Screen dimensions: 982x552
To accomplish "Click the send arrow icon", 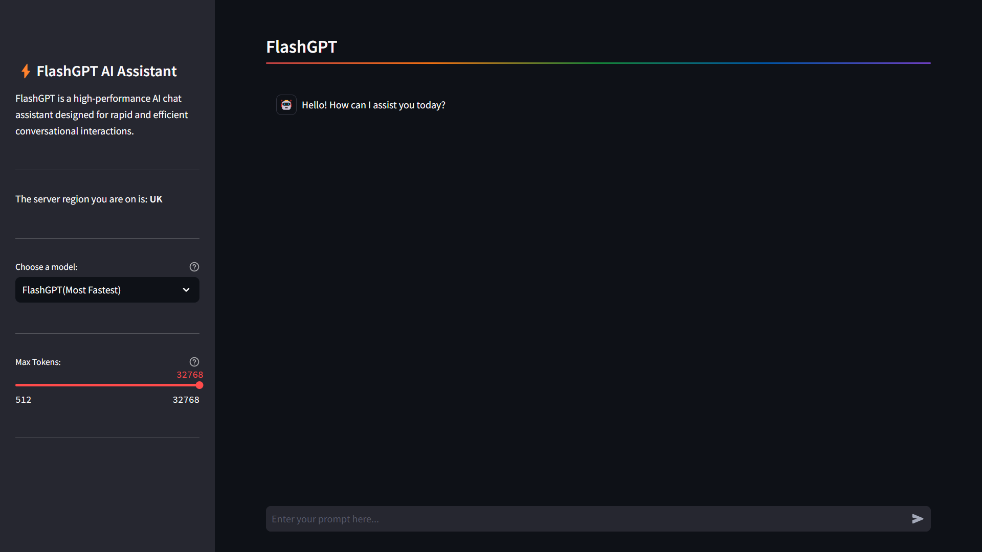I will click(918, 519).
